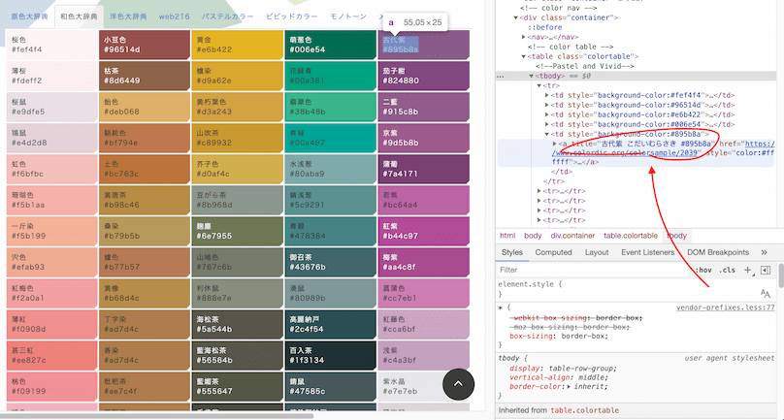
Task: Toggle the computed styles sidebar icon
Action: [766, 270]
